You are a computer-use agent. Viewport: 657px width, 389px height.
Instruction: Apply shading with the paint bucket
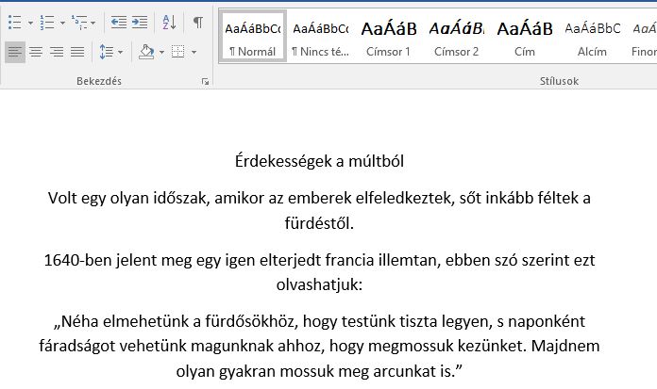[146, 51]
